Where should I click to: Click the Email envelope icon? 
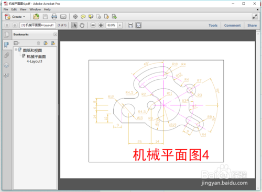coord(63,17)
